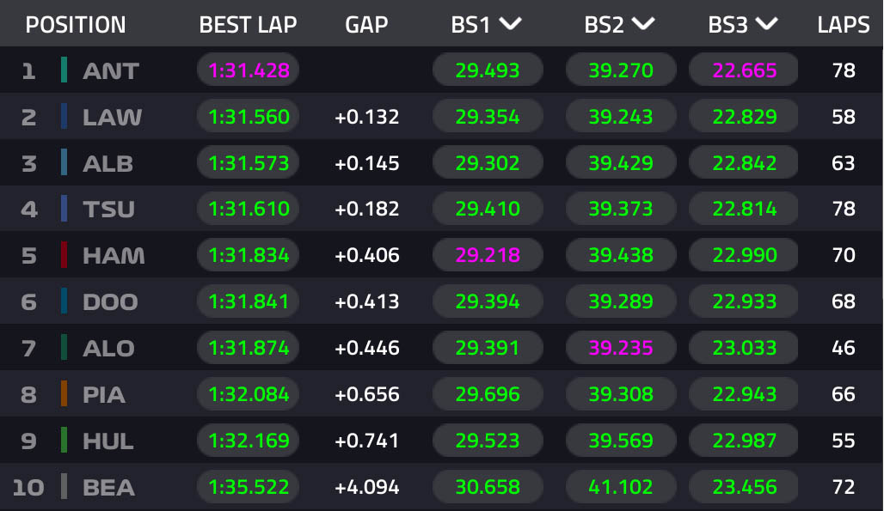Expand the BS1 column dropdown chevron
Viewport: 884px width, 511px height.
pos(511,24)
